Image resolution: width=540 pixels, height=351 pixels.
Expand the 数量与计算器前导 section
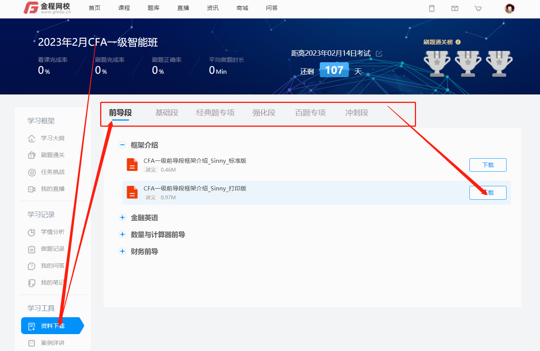pyautogui.click(x=122, y=234)
